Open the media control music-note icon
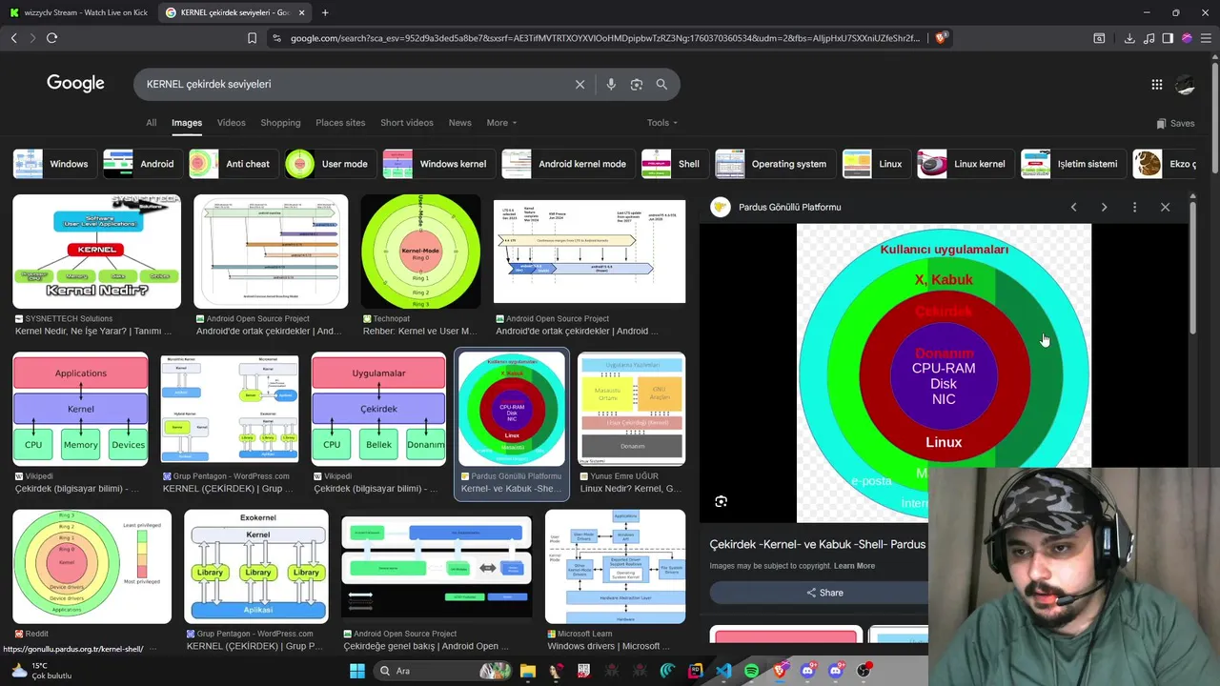Screen dimensions: 1220x686 (x=1149, y=38)
